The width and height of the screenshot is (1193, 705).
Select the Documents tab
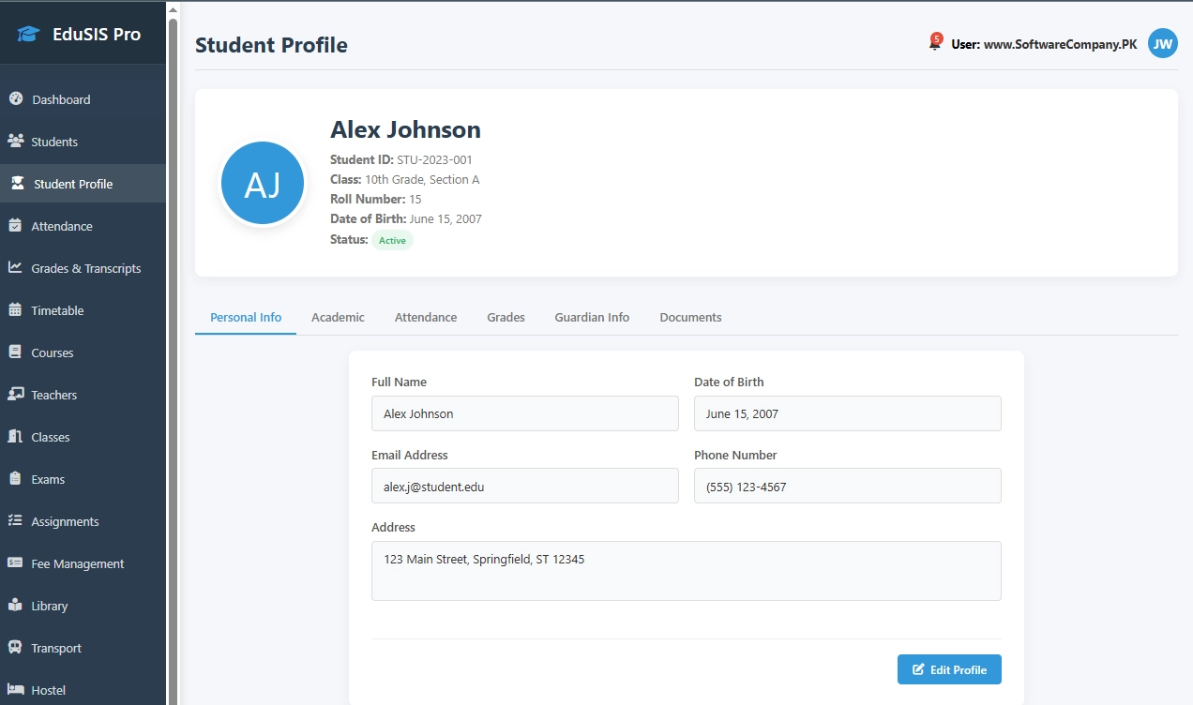click(690, 318)
